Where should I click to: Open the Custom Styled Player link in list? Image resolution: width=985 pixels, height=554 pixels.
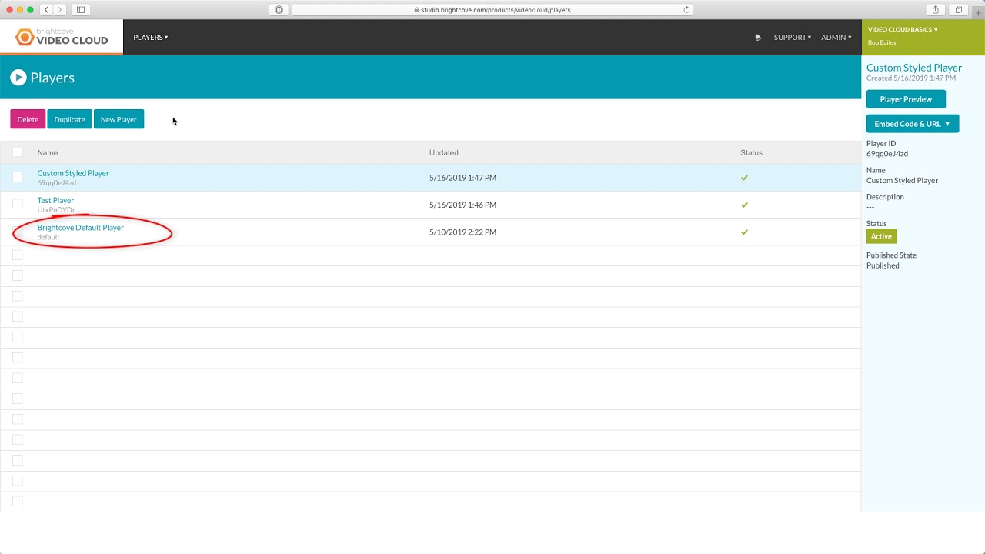point(73,173)
